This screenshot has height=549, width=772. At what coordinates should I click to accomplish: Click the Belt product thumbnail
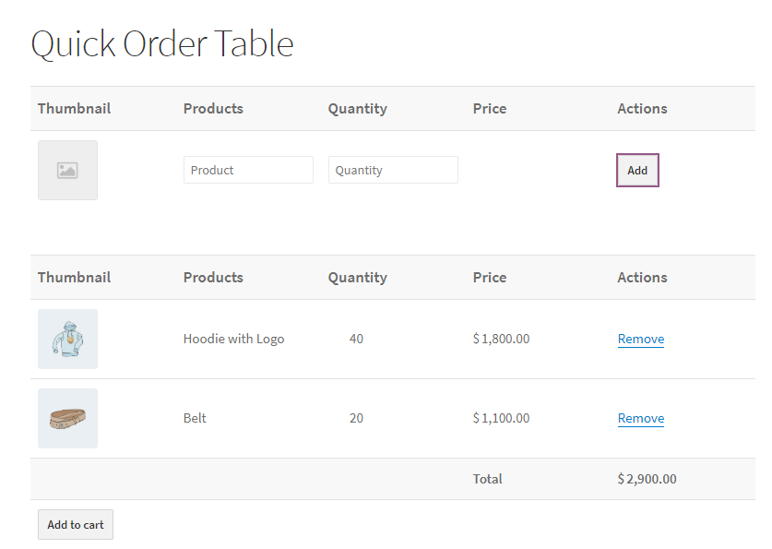tap(67, 419)
